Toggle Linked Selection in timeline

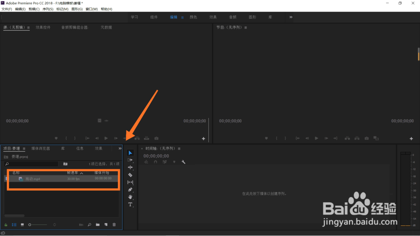coord(165,162)
